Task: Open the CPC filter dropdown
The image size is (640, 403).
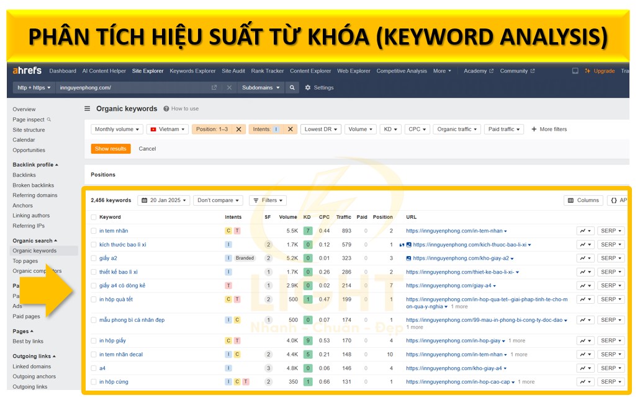Action: [417, 129]
